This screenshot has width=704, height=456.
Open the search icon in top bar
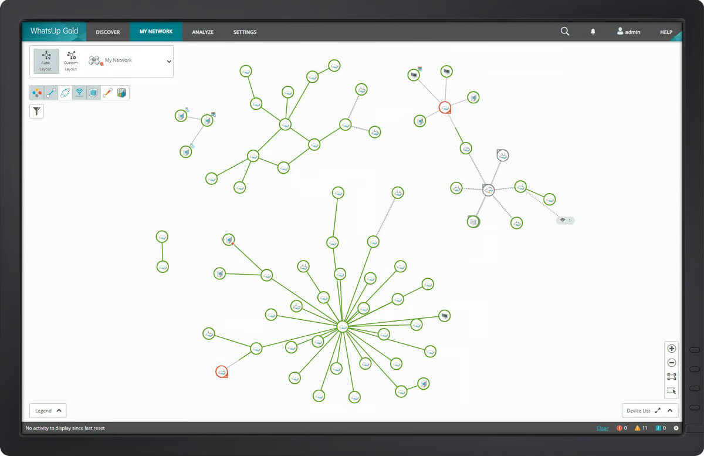(564, 32)
